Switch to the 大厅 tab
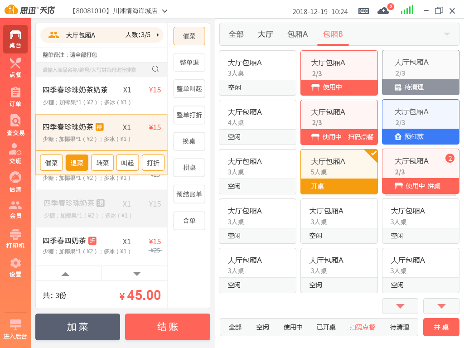This screenshot has height=348, width=464. coord(265,34)
